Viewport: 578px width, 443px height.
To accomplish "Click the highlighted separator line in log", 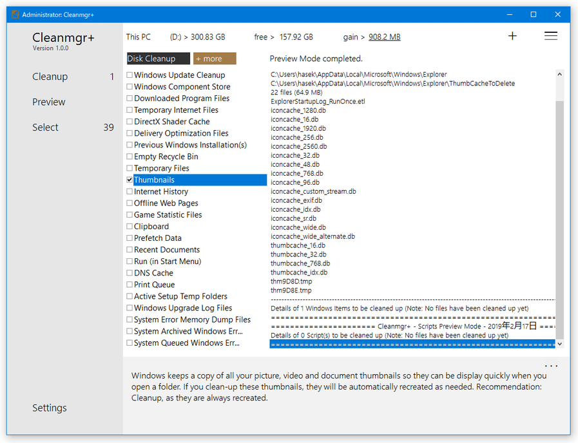I will click(412, 344).
